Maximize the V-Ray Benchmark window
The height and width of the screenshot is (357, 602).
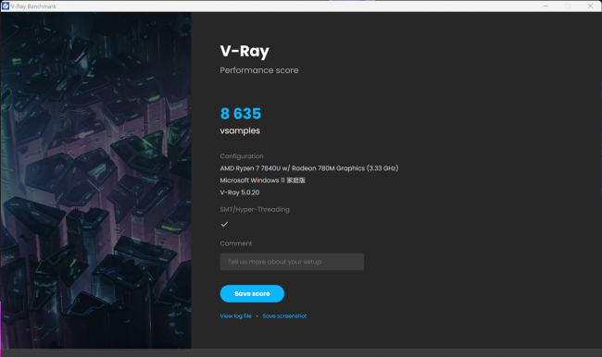point(568,6)
